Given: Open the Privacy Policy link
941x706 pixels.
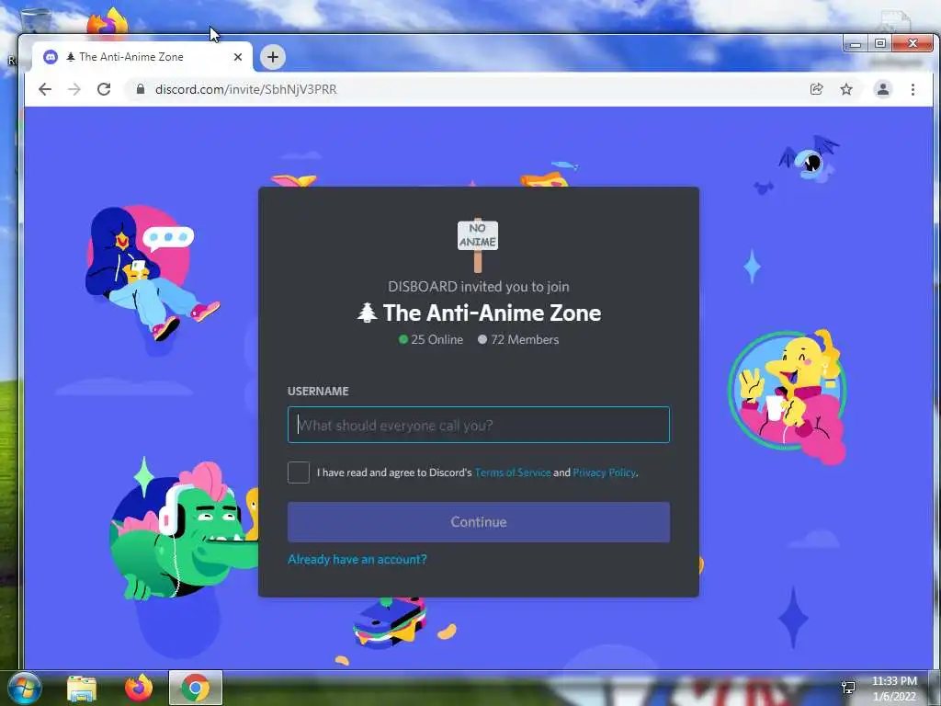Looking at the screenshot, I should 604,473.
